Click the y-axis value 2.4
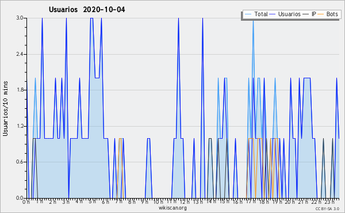Image resolution: width=345 pixels, height=213 pixels. pyautogui.click(x=20, y=54)
